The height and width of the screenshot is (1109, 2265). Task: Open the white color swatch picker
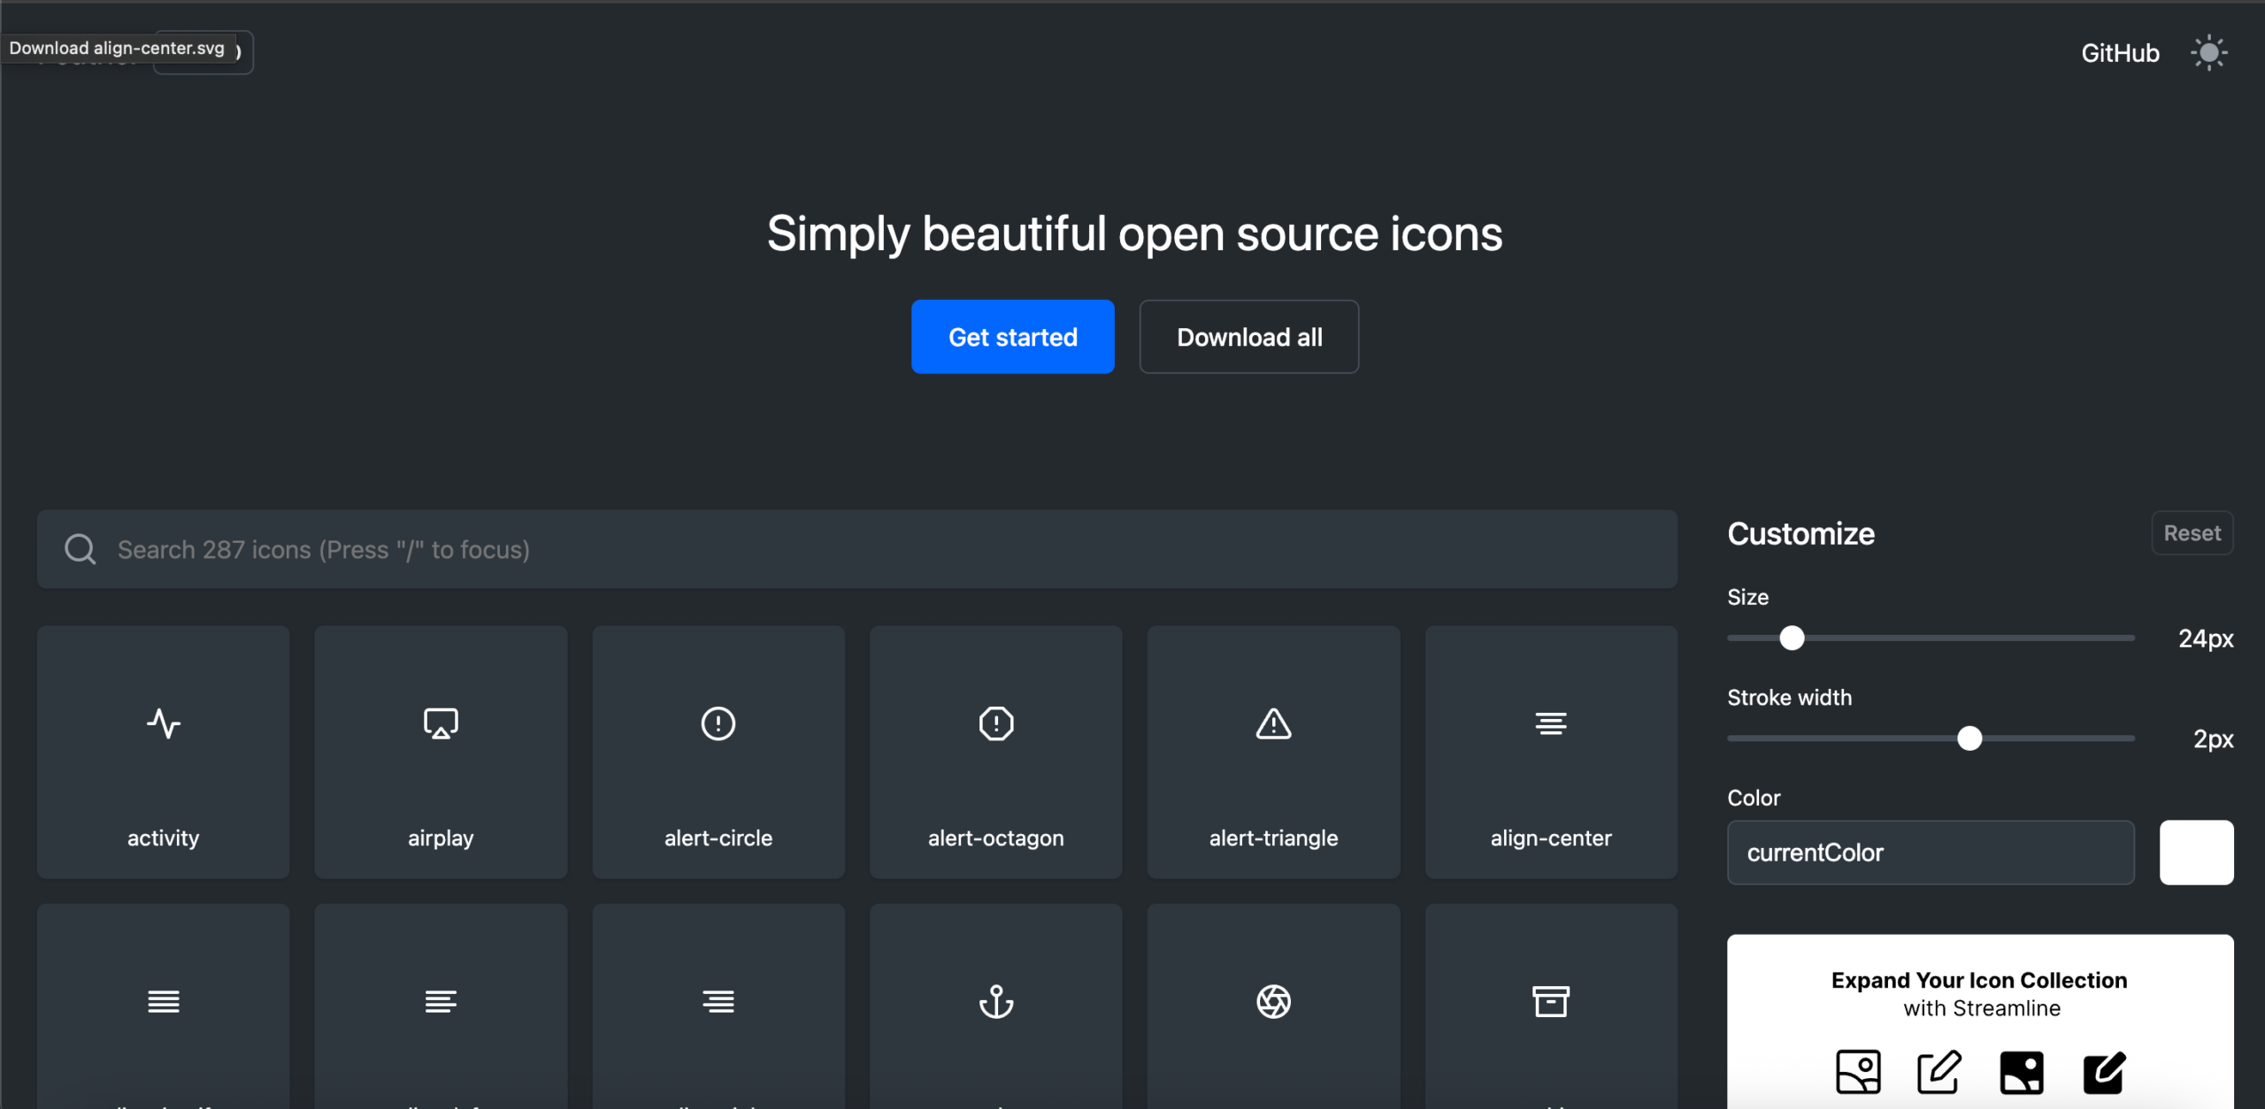click(x=2197, y=853)
